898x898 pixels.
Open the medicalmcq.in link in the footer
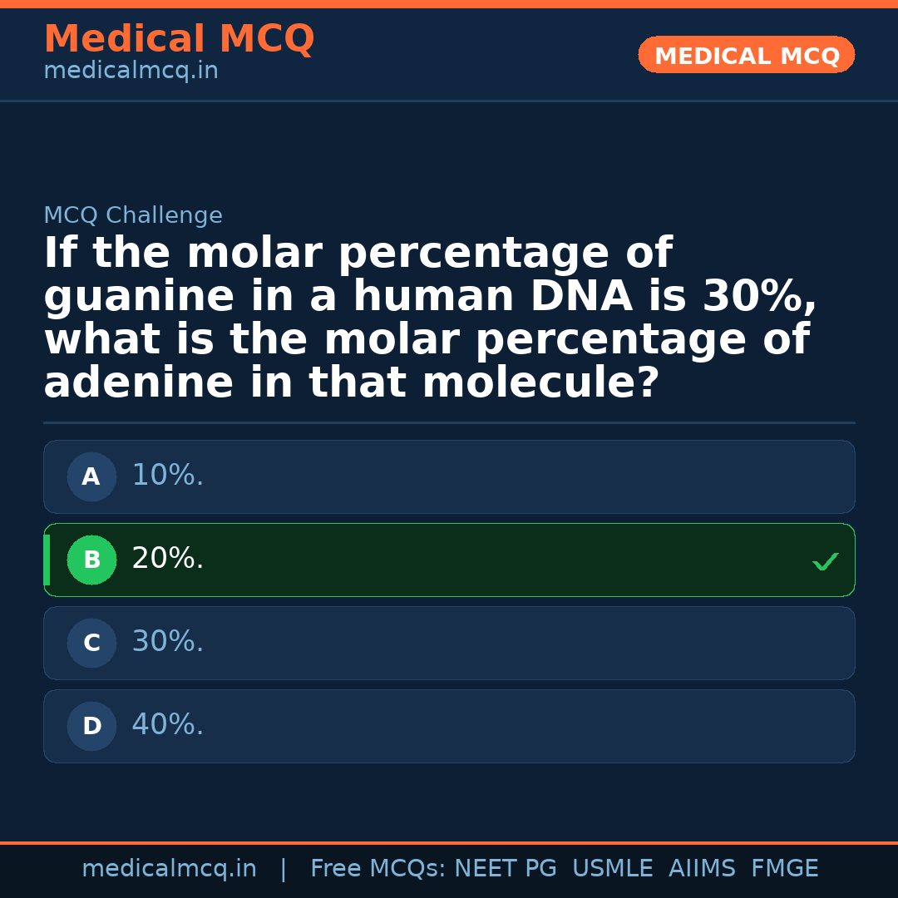pyautogui.click(x=169, y=869)
